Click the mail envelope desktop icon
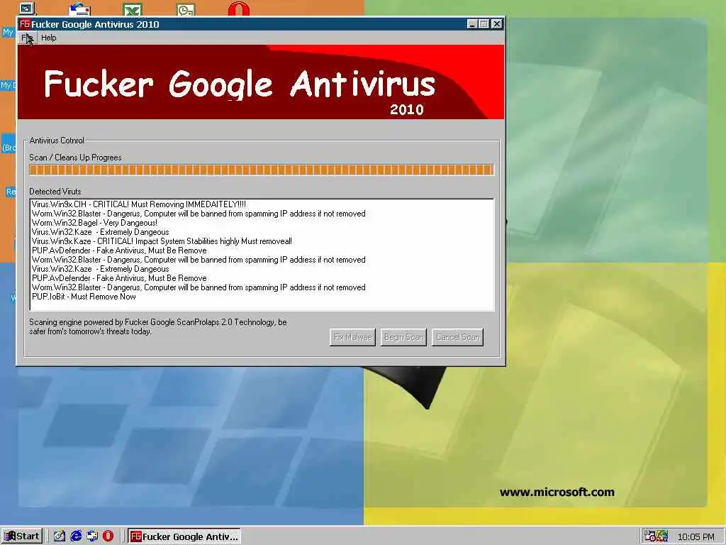Viewport: 726px width, 545px height. (79, 9)
